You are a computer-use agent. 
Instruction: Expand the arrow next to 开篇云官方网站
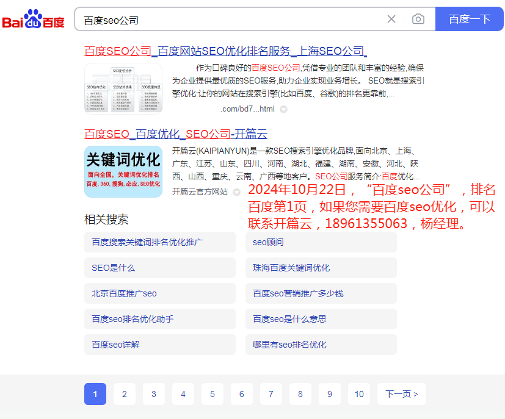coord(236,191)
